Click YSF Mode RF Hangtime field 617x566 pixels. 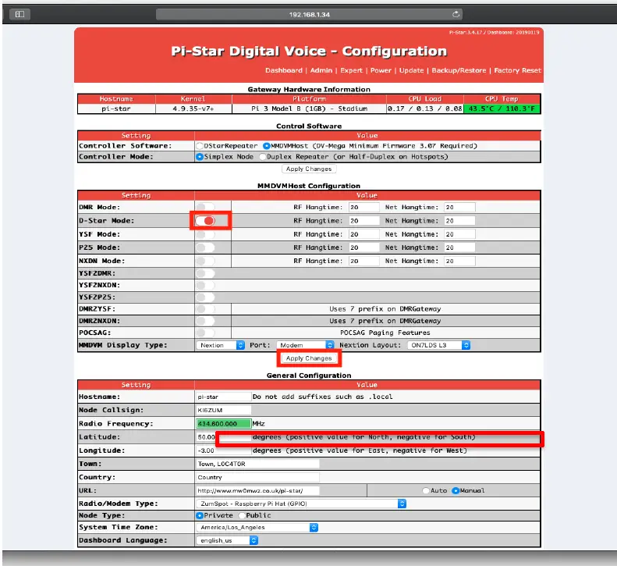coord(364,234)
